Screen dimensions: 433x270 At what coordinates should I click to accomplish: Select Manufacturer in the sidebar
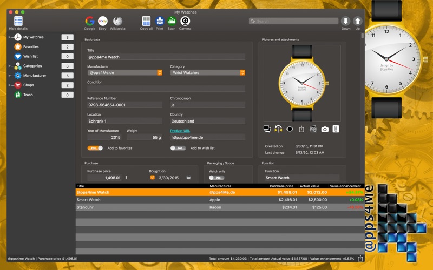coord(35,76)
